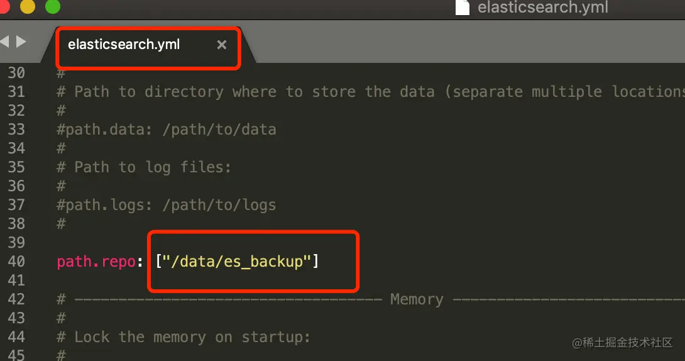Screen dimensions: 685x361
Task: Click line number 33 in the gutter
Action: click(x=16, y=130)
